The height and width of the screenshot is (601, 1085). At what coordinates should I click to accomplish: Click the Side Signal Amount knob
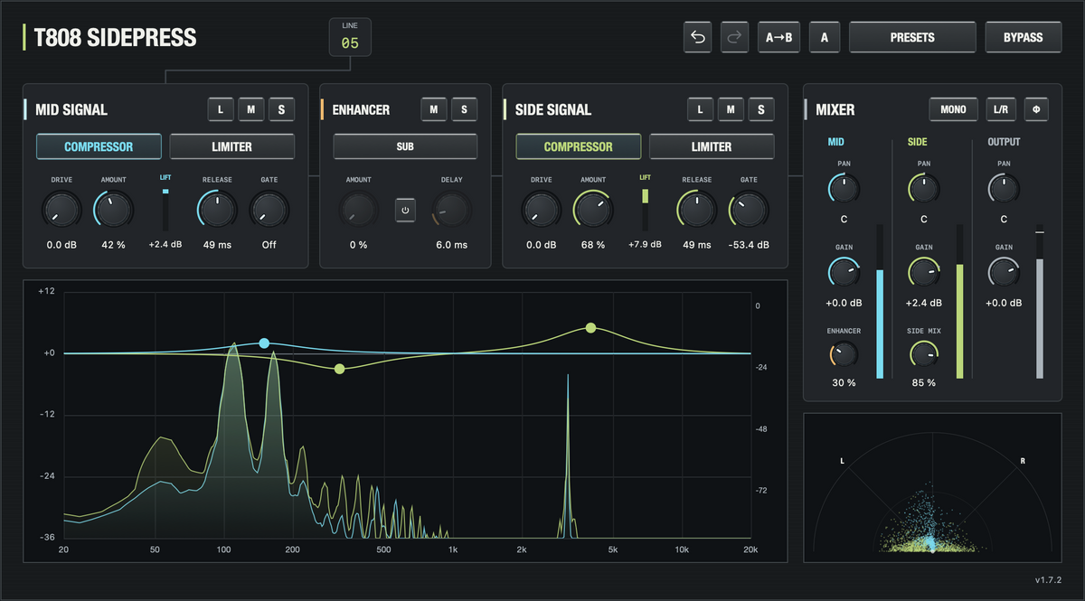point(593,211)
